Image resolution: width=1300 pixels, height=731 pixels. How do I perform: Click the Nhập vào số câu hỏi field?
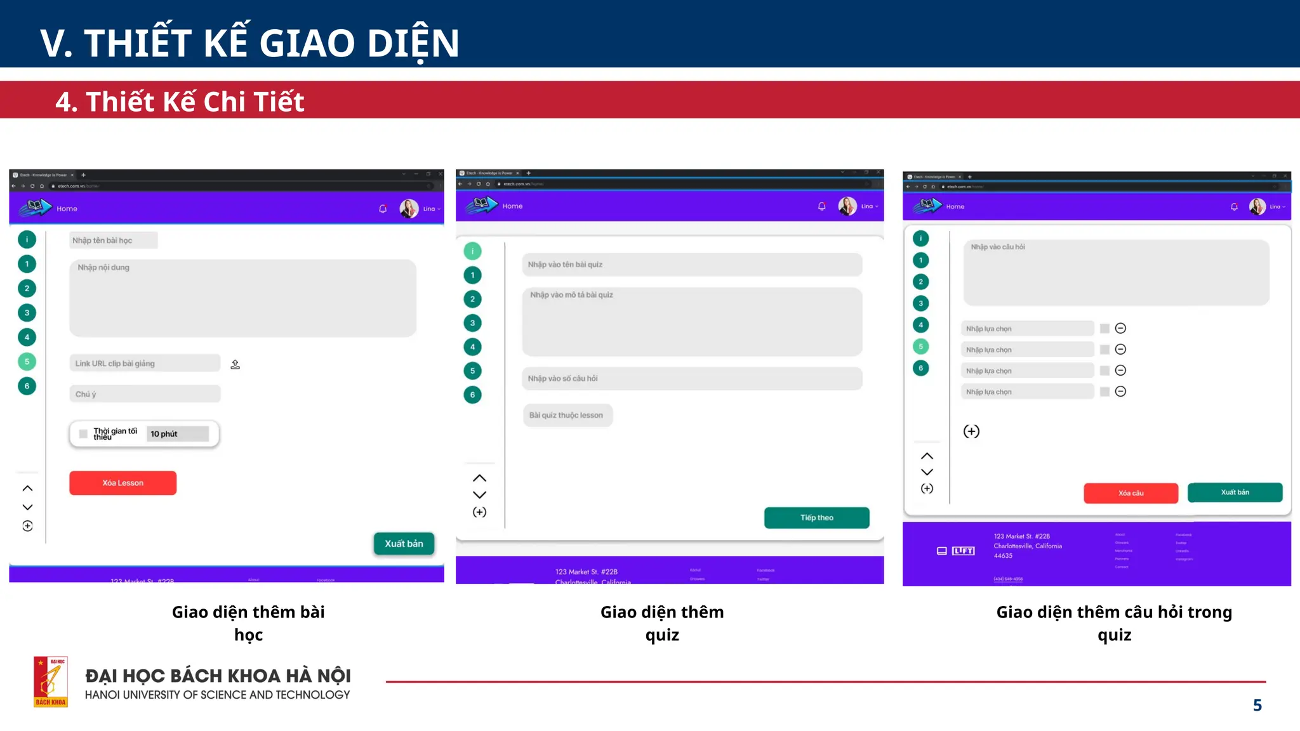coord(692,379)
